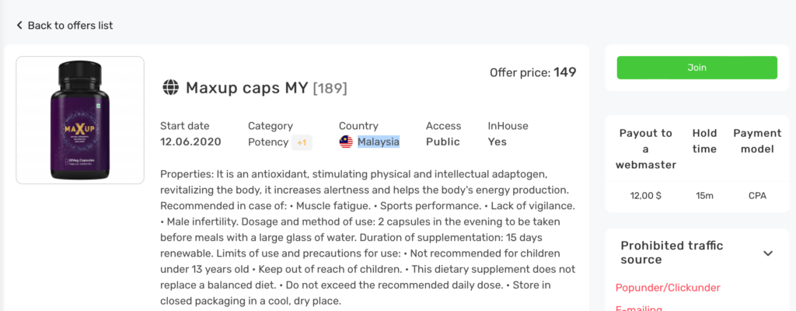Click the CPA payment model value

tap(757, 196)
